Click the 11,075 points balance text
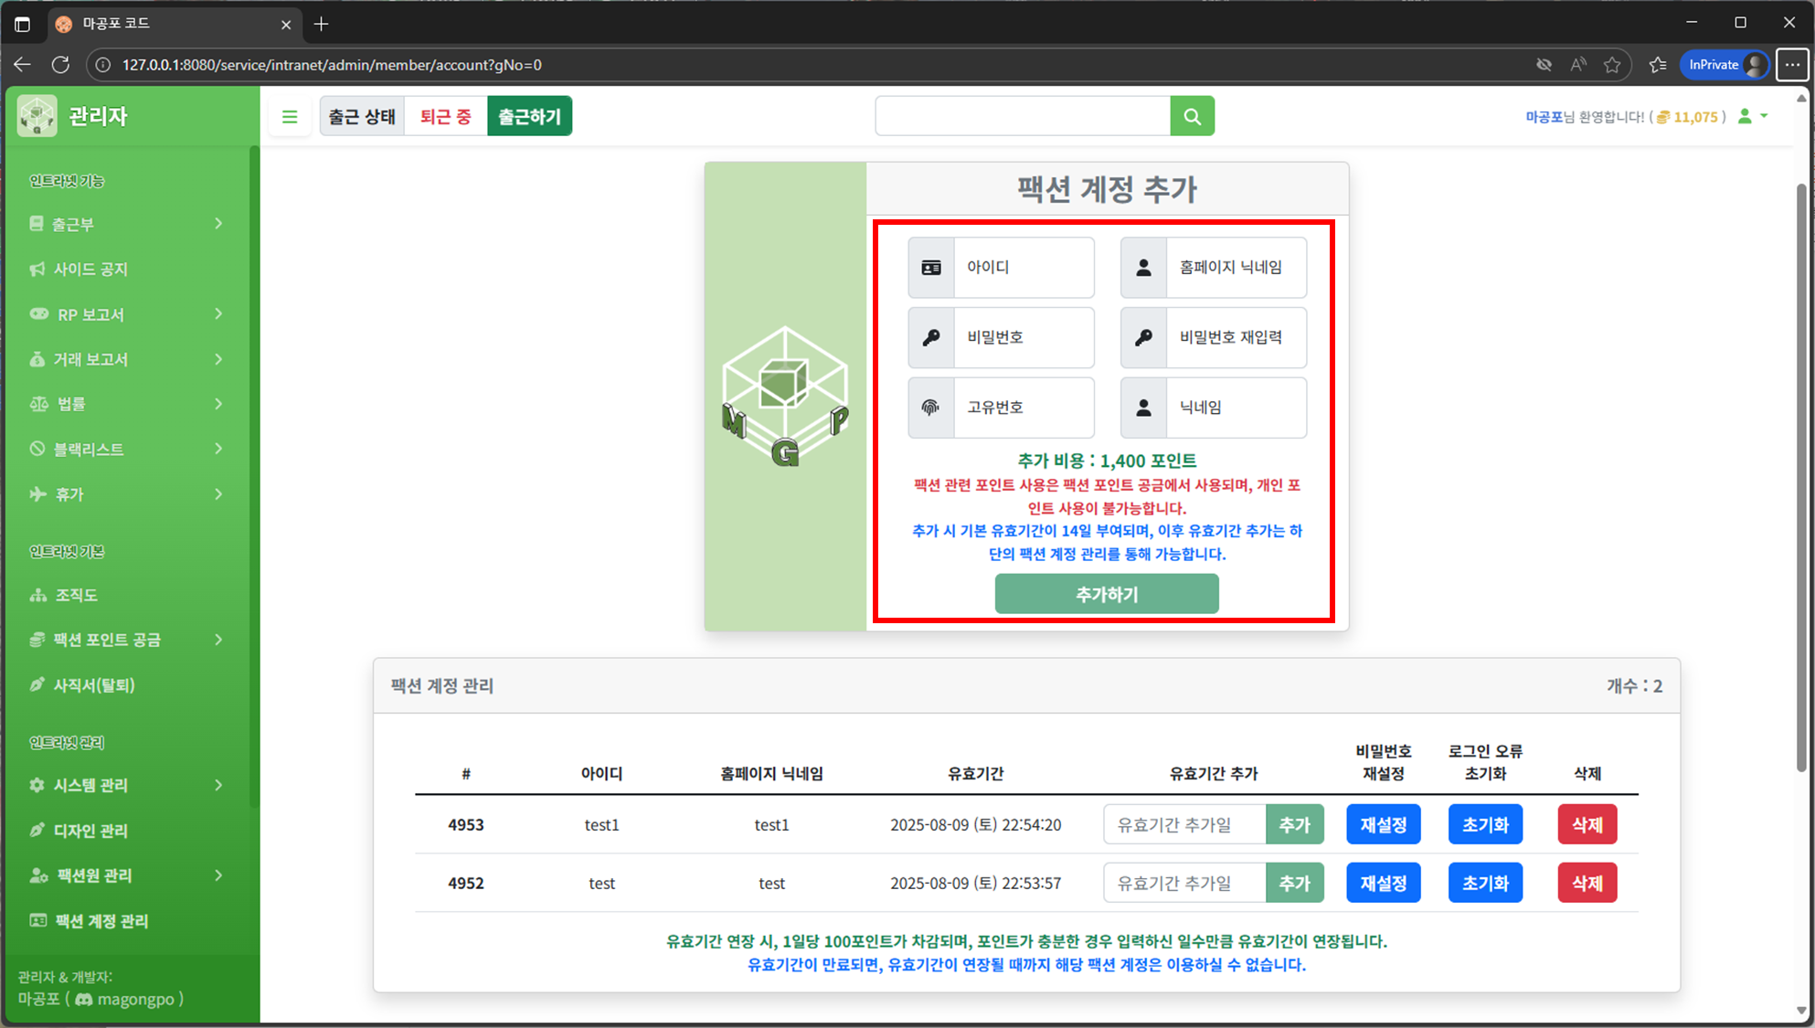Image resolution: width=1815 pixels, height=1028 pixels. tap(1696, 117)
